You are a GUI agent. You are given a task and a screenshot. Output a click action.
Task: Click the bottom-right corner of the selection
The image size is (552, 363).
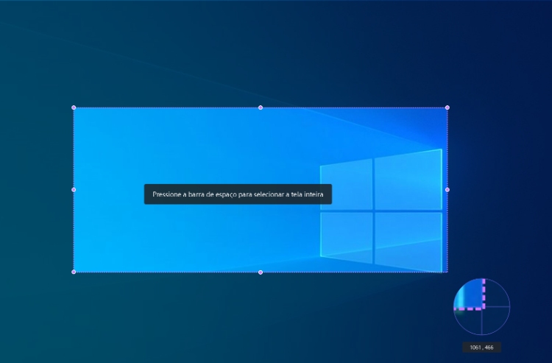[x=446, y=272]
